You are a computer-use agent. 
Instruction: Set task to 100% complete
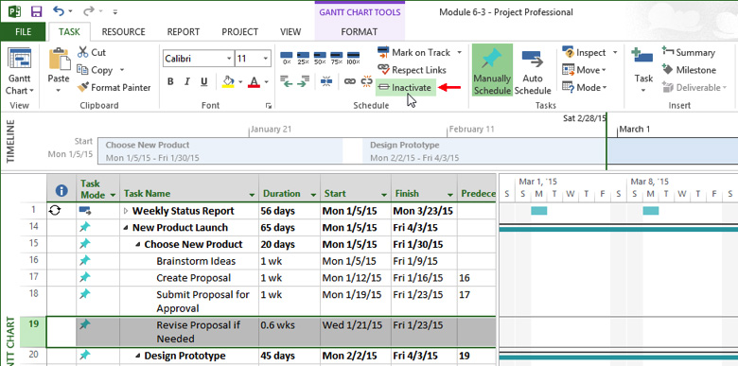point(353,59)
